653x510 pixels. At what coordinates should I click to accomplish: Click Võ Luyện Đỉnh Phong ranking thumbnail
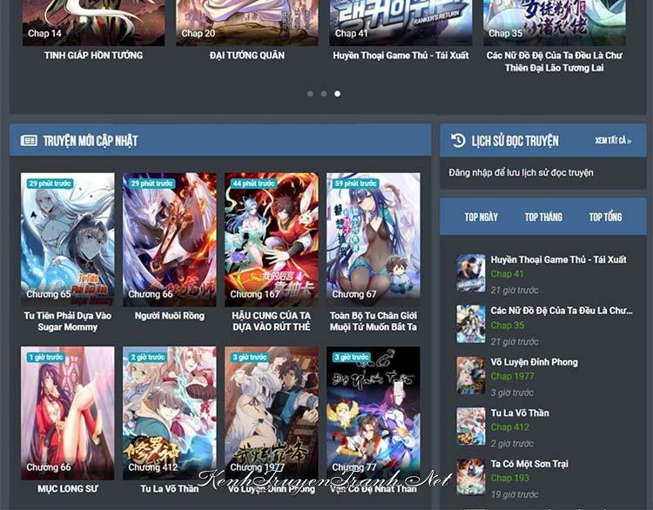(471, 375)
